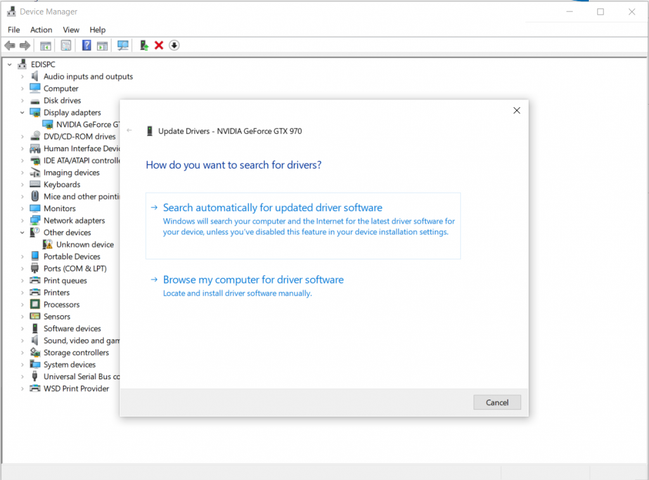
Task: Click the Audio inputs and outputs speaker icon
Action: [x=35, y=76]
